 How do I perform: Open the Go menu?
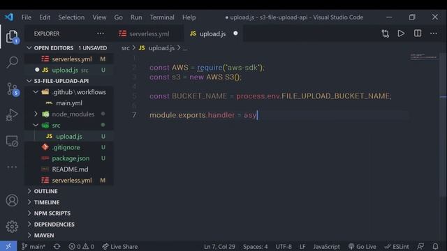(x=118, y=17)
